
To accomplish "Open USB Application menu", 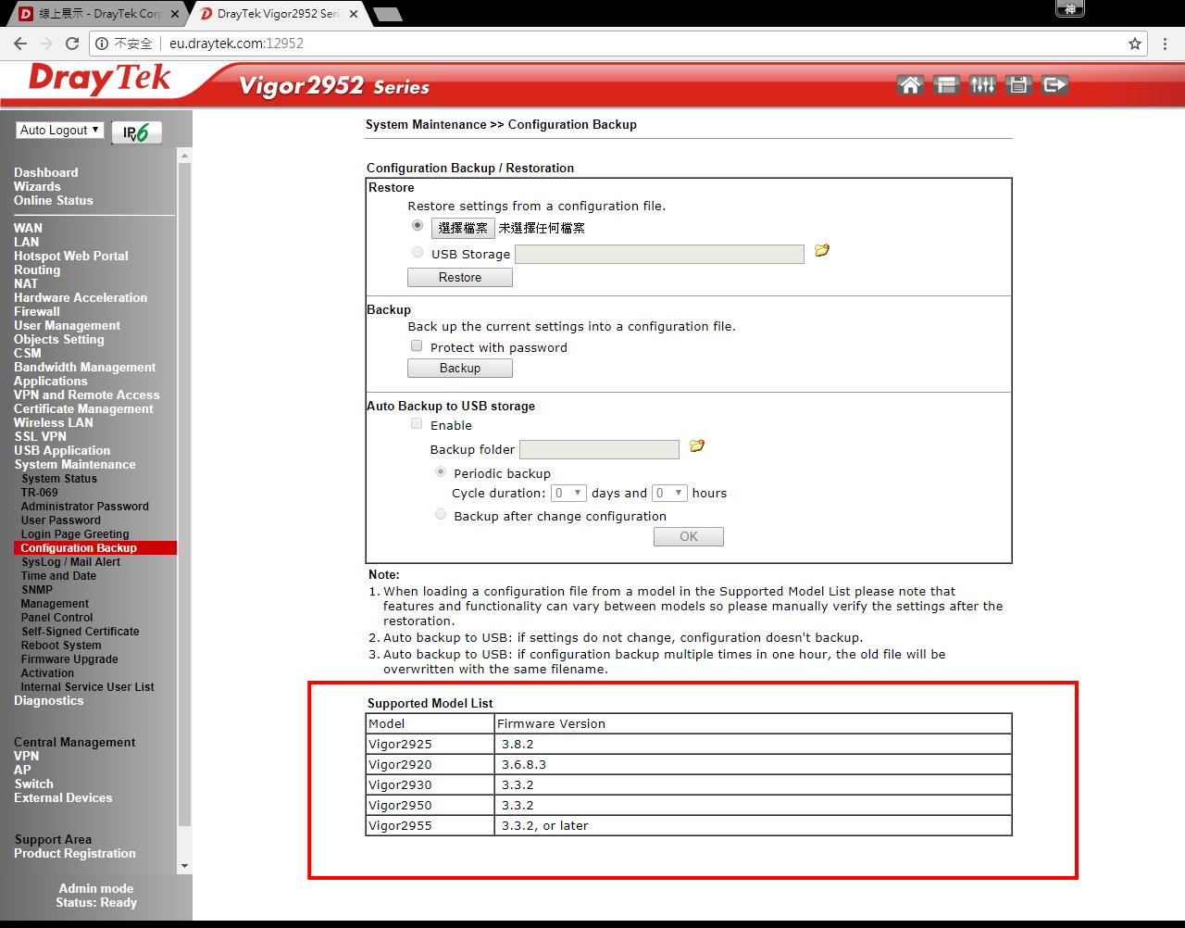I will pos(62,450).
